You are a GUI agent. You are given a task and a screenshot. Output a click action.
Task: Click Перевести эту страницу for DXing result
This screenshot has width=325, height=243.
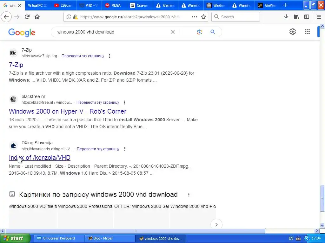click(x=98, y=149)
